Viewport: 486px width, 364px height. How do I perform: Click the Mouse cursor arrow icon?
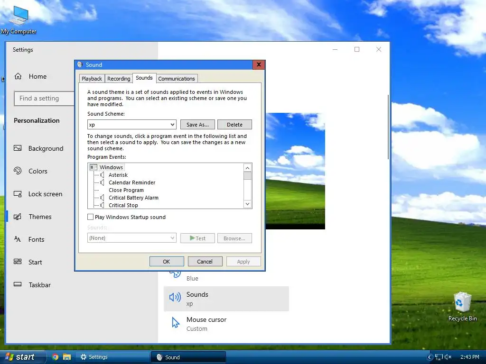[x=176, y=322]
